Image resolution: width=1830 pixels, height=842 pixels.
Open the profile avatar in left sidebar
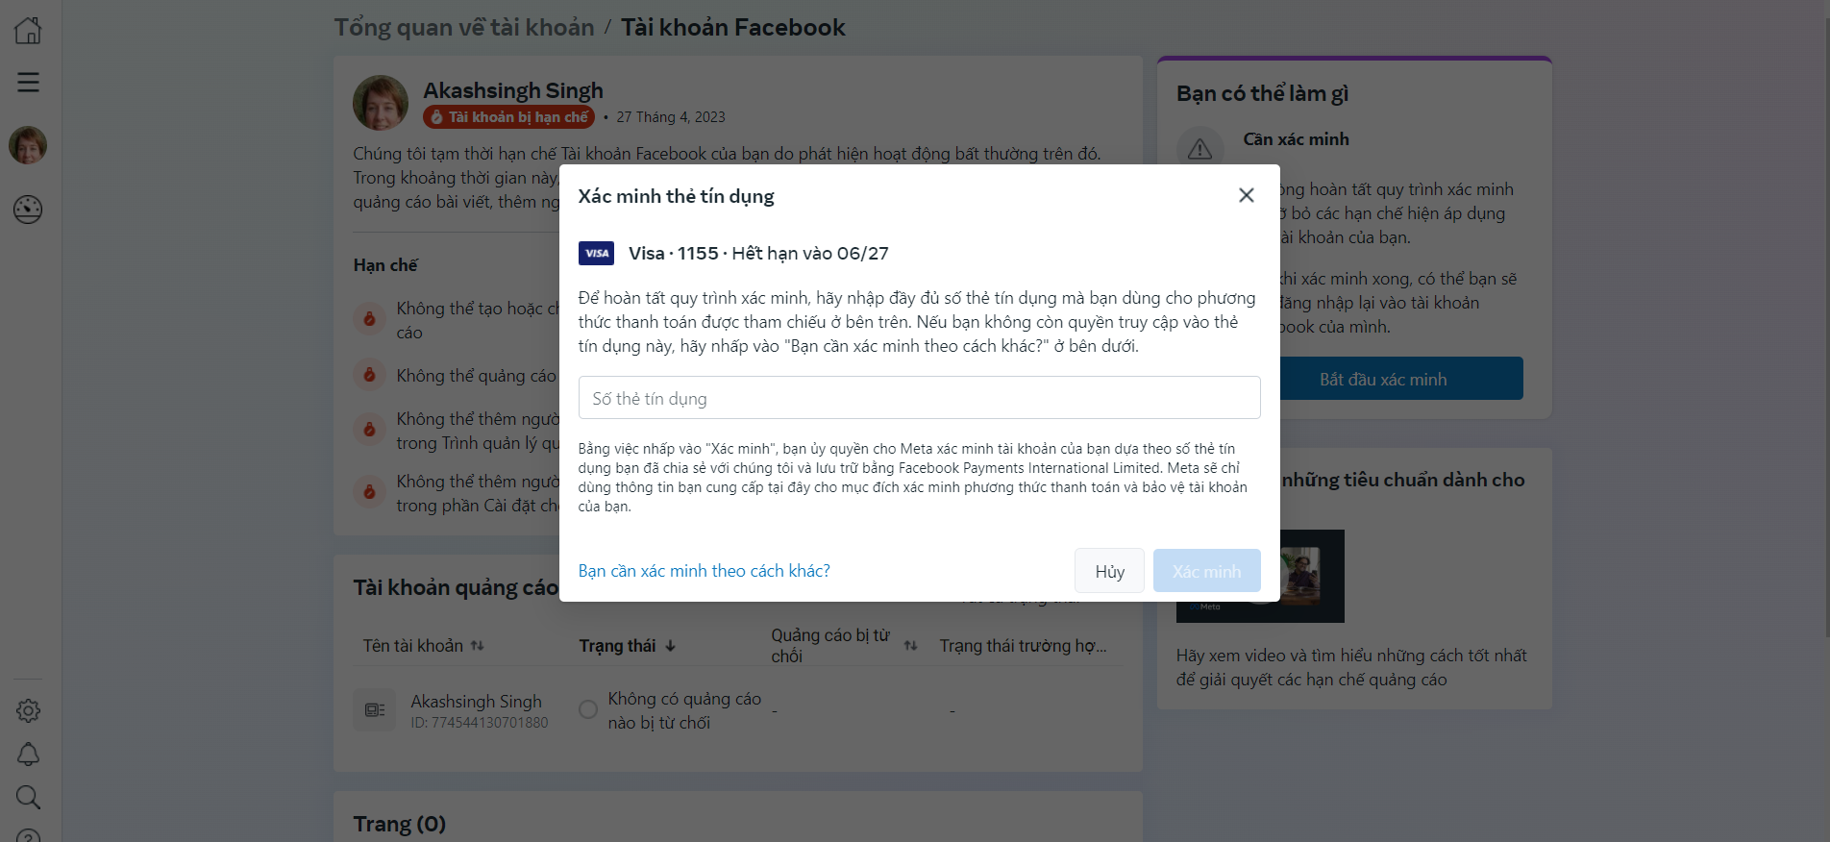click(28, 145)
